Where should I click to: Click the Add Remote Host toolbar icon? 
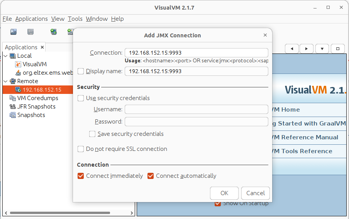click(53, 32)
